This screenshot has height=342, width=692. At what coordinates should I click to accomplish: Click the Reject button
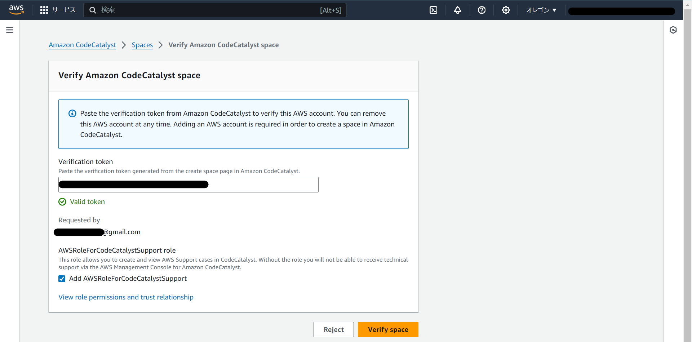pyautogui.click(x=333, y=329)
